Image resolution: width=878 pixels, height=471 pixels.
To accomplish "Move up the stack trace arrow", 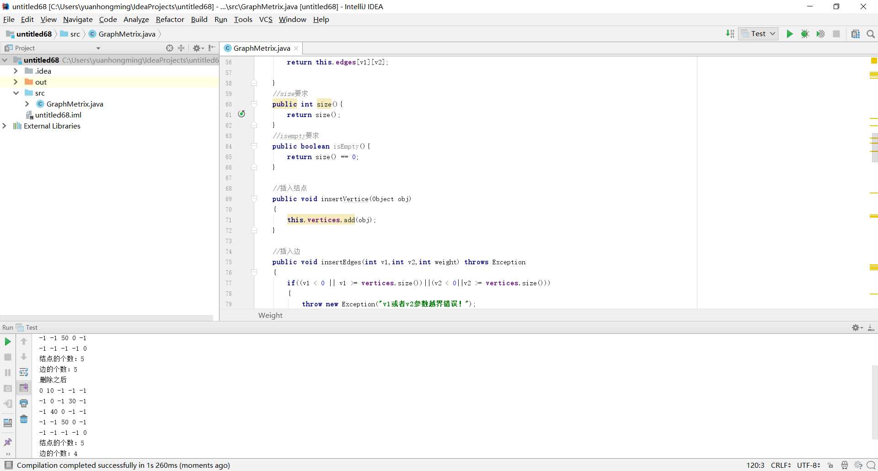I will [24, 342].
